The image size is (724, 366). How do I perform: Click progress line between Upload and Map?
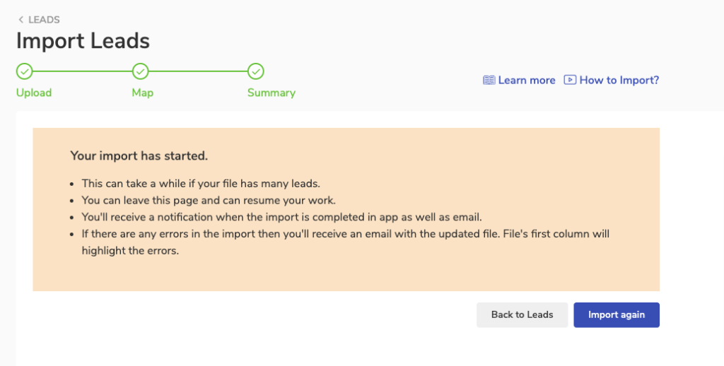tap(83, 71)
